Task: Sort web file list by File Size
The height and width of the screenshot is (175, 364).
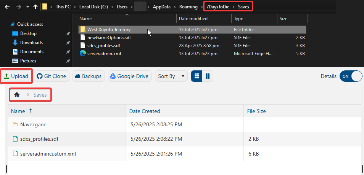Action: pos(256,111)
